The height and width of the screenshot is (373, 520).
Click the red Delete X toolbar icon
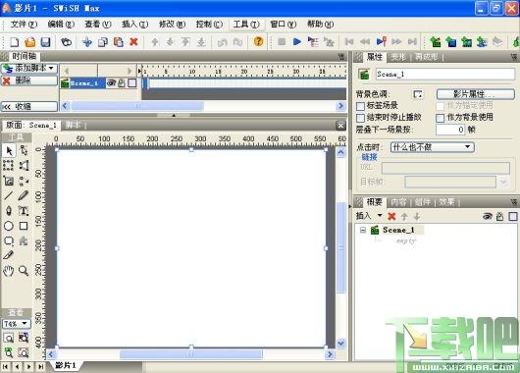pyautogui.click(x=133, y=42)
